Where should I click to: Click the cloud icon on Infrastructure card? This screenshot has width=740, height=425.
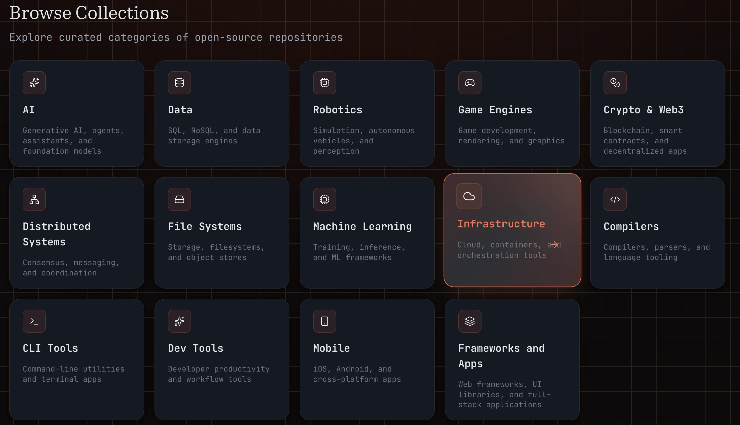click(469, 196)
